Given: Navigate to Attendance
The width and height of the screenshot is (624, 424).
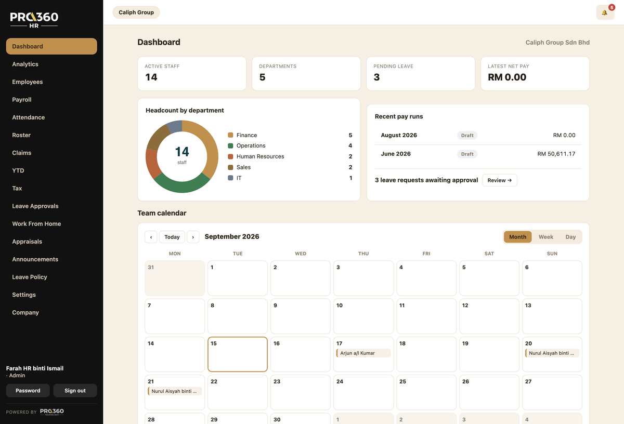Looking at the screenshot, I should pyautogui.click(x=51, y=117).
